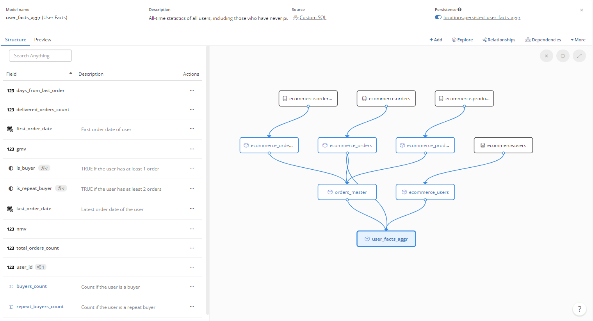Select the Structure tab
Screen dimensions: 593x321
pos(16,40)
